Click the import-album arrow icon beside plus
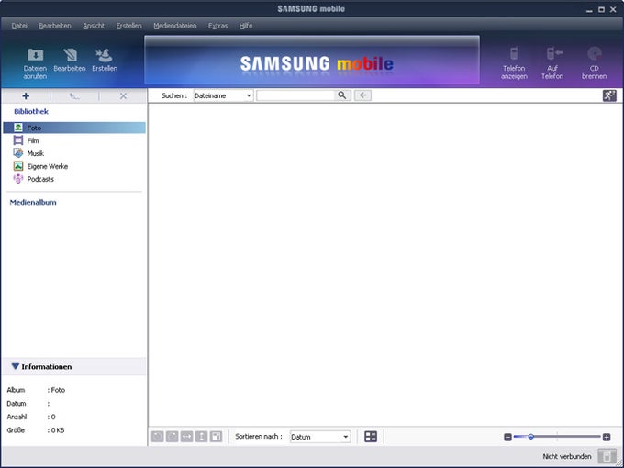 [74, 96]
